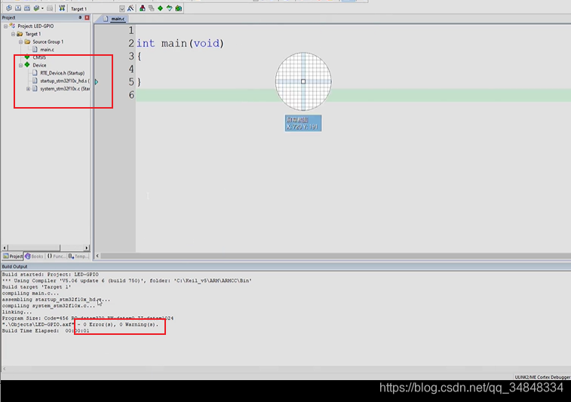Viewport: 571px width, 402px height.
Task: Click ULINK2/ME Cortex Debugger status entry
Action: pyautogui.click(x=542, y=377)
